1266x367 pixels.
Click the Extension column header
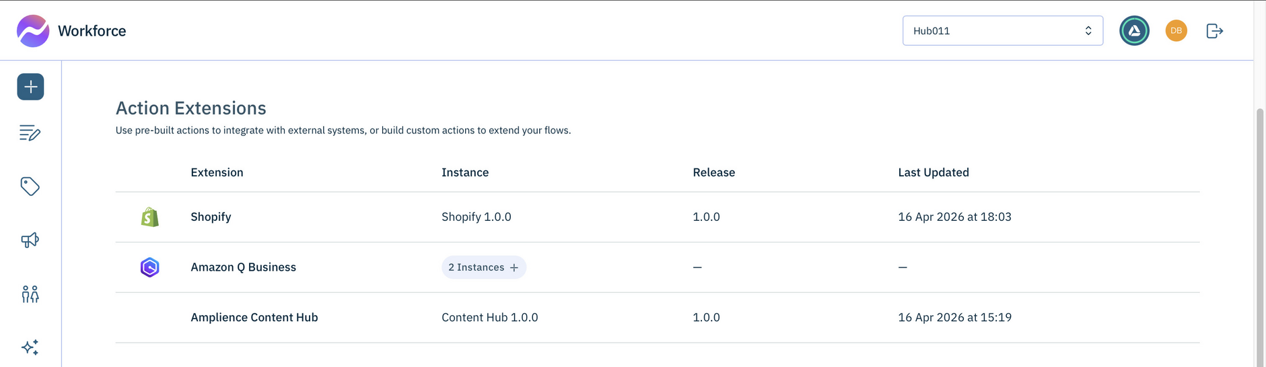[217, 172]
